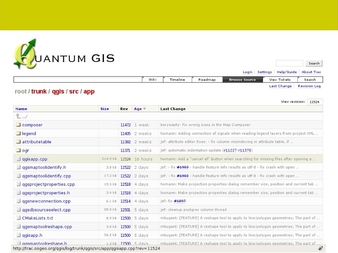The height and width of the screenshot is (253, 338).
Task: Open the Settings link
Action: pyautogui.click(x=264, y=72)
